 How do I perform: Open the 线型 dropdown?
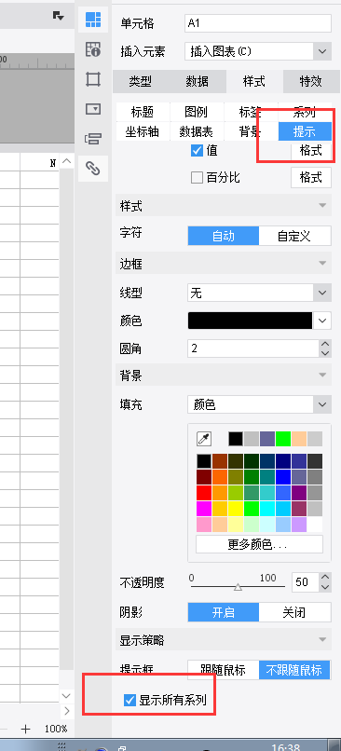259,293
